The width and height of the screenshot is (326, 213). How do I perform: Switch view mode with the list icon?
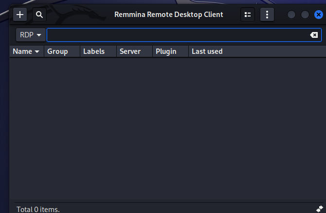(247, 15)
